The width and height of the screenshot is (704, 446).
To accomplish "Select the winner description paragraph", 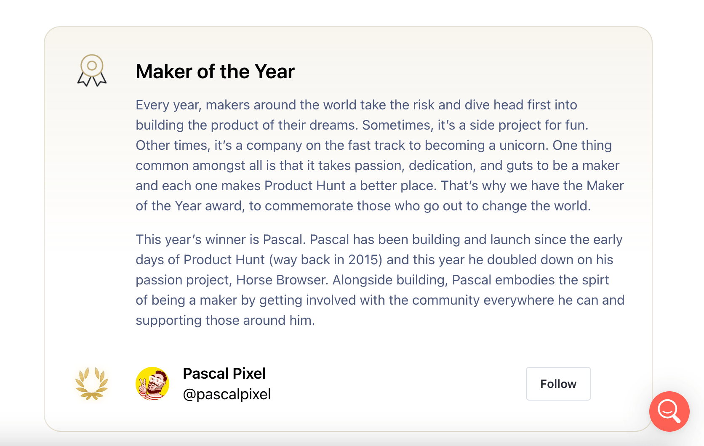I will click(379, 279).
